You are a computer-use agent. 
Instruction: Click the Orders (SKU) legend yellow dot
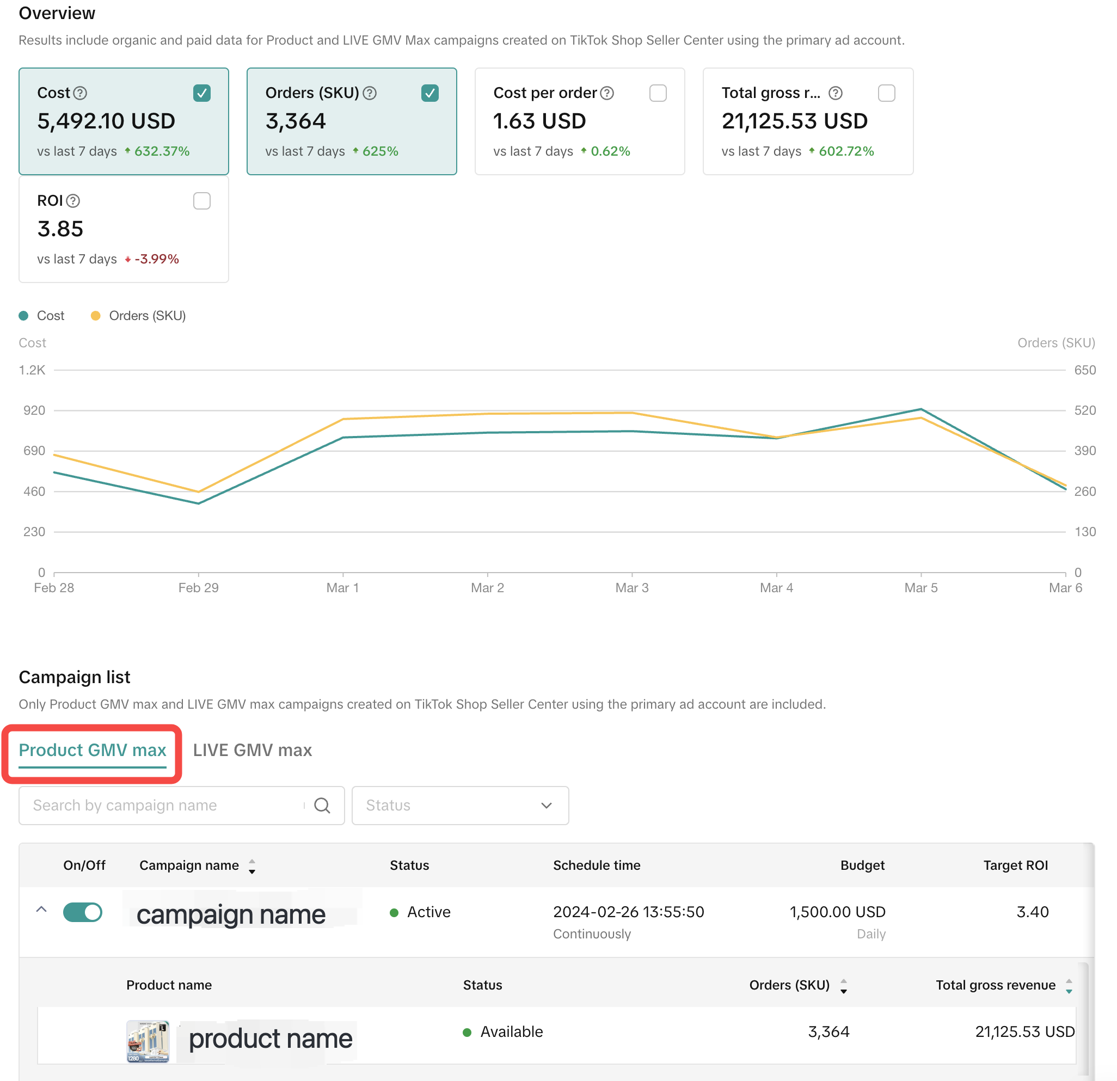[x=96, y=316]
